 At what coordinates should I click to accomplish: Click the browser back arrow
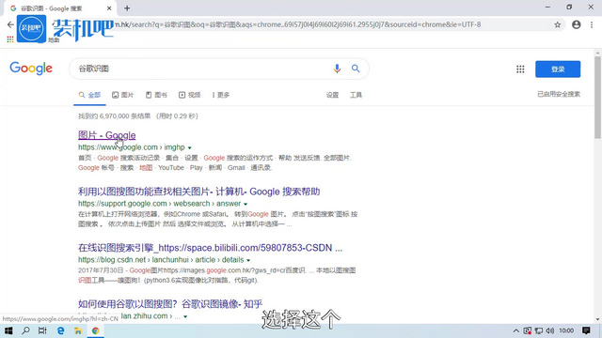(10, 25)
